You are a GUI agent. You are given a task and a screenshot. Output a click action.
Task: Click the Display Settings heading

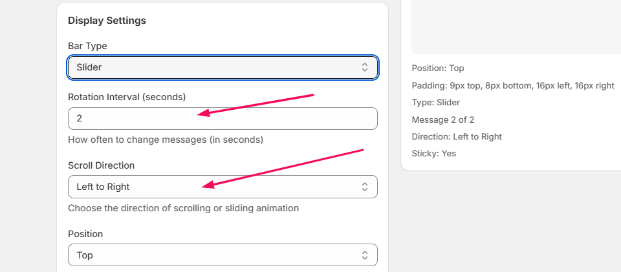[107, 21]
